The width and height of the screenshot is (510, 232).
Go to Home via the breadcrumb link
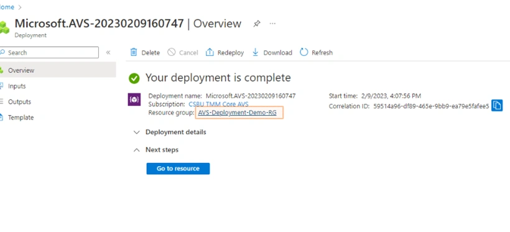pos(7,7)
